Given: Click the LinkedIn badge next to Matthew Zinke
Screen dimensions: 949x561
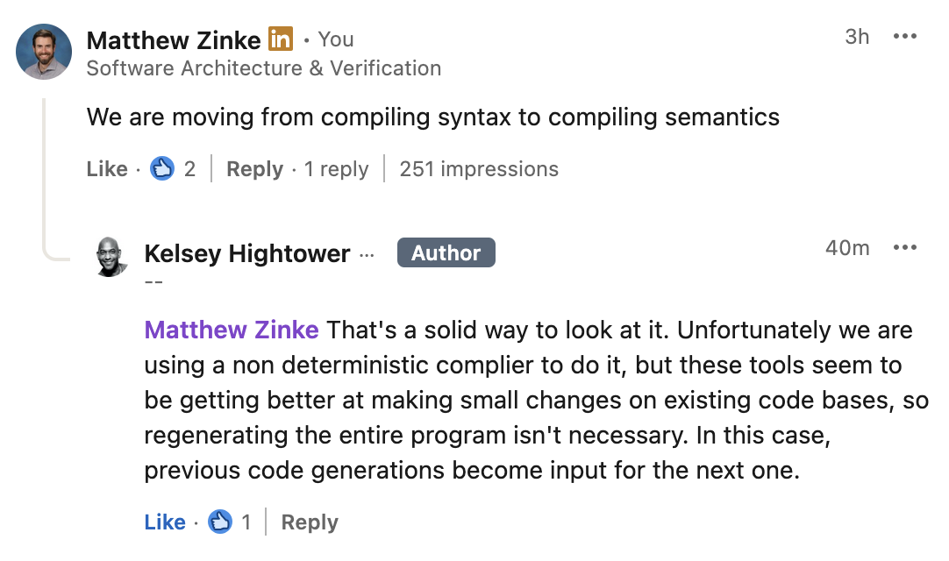Looking at the screenshot, I should tap(280, 39).
